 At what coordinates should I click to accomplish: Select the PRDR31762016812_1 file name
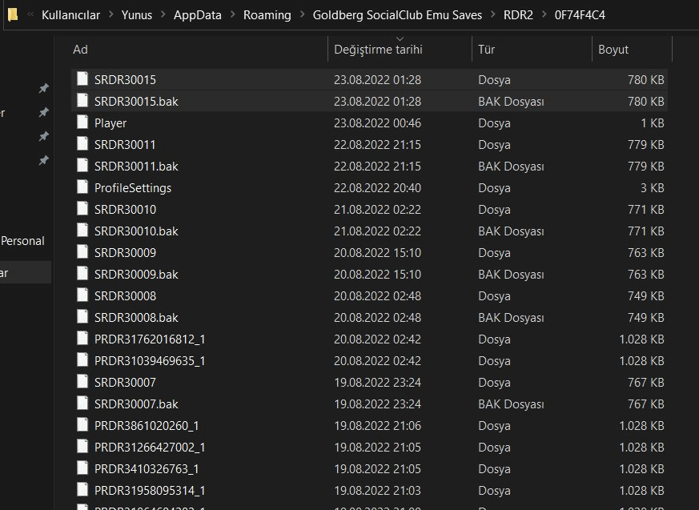(x=150, y=339)
